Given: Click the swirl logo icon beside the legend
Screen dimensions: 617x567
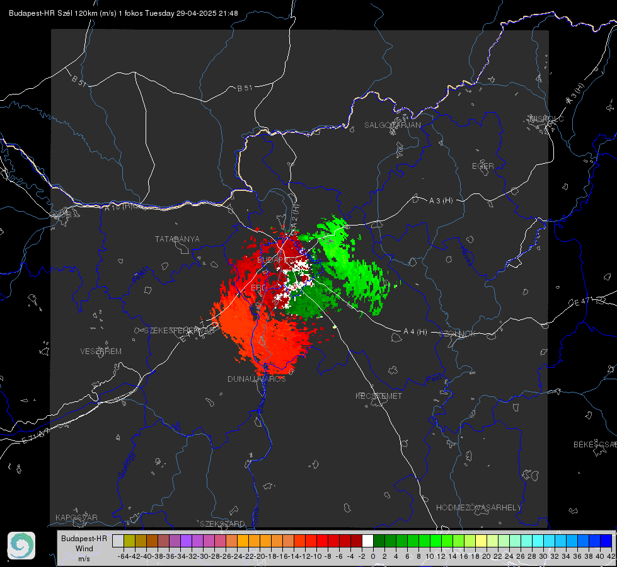Looking at the screenshot, I should point(21,546).
